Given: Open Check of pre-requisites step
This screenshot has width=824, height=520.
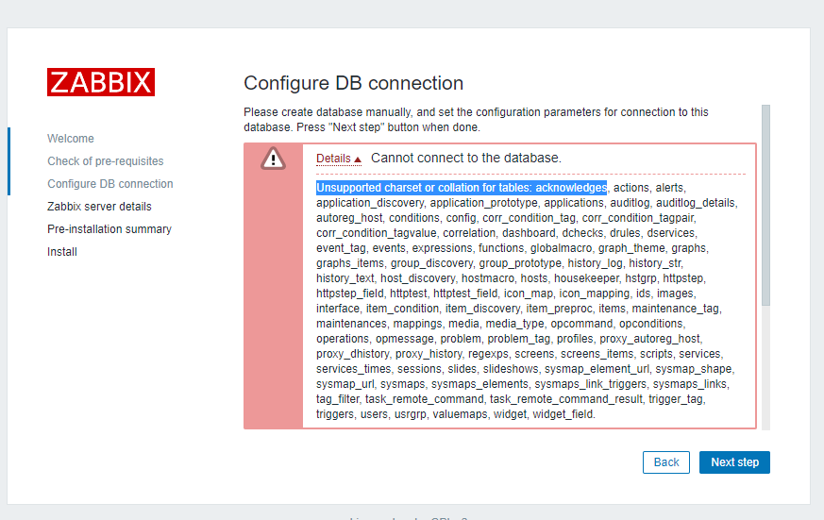Looking at the screenshot, I should (106, 161).
